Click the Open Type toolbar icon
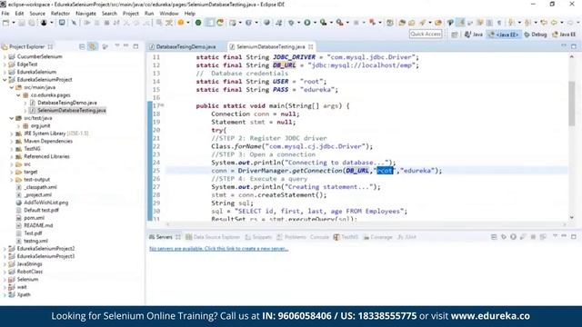 pos(402,23)
